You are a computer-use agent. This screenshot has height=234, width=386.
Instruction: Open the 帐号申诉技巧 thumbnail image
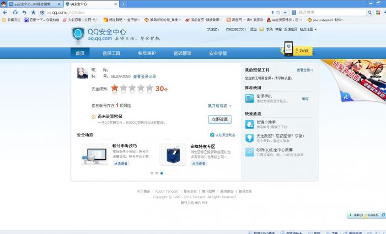click(x=95, y=154)
